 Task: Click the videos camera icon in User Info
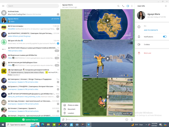tap(139, 44)
